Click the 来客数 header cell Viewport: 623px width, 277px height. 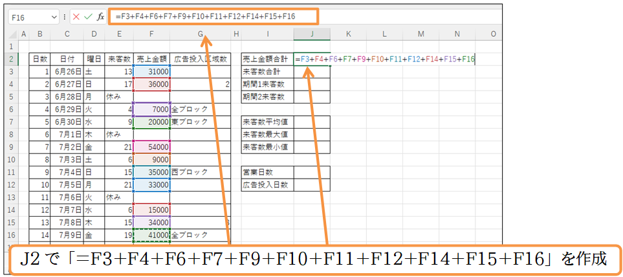click(x=119, y=59)
